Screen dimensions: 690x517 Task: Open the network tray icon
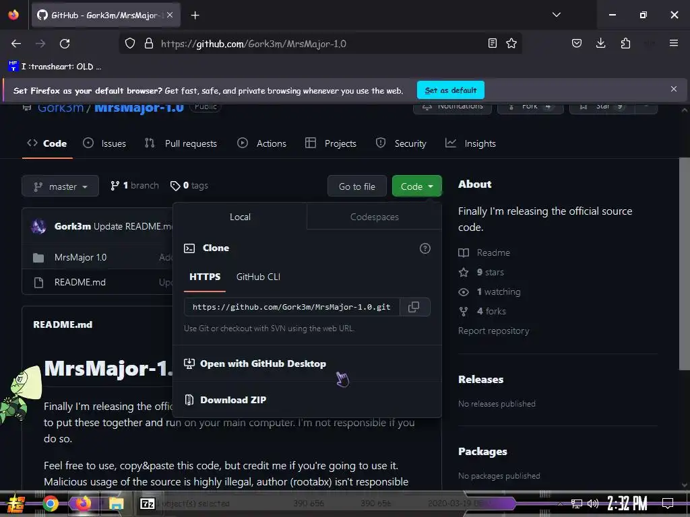[x=576, y=504]
